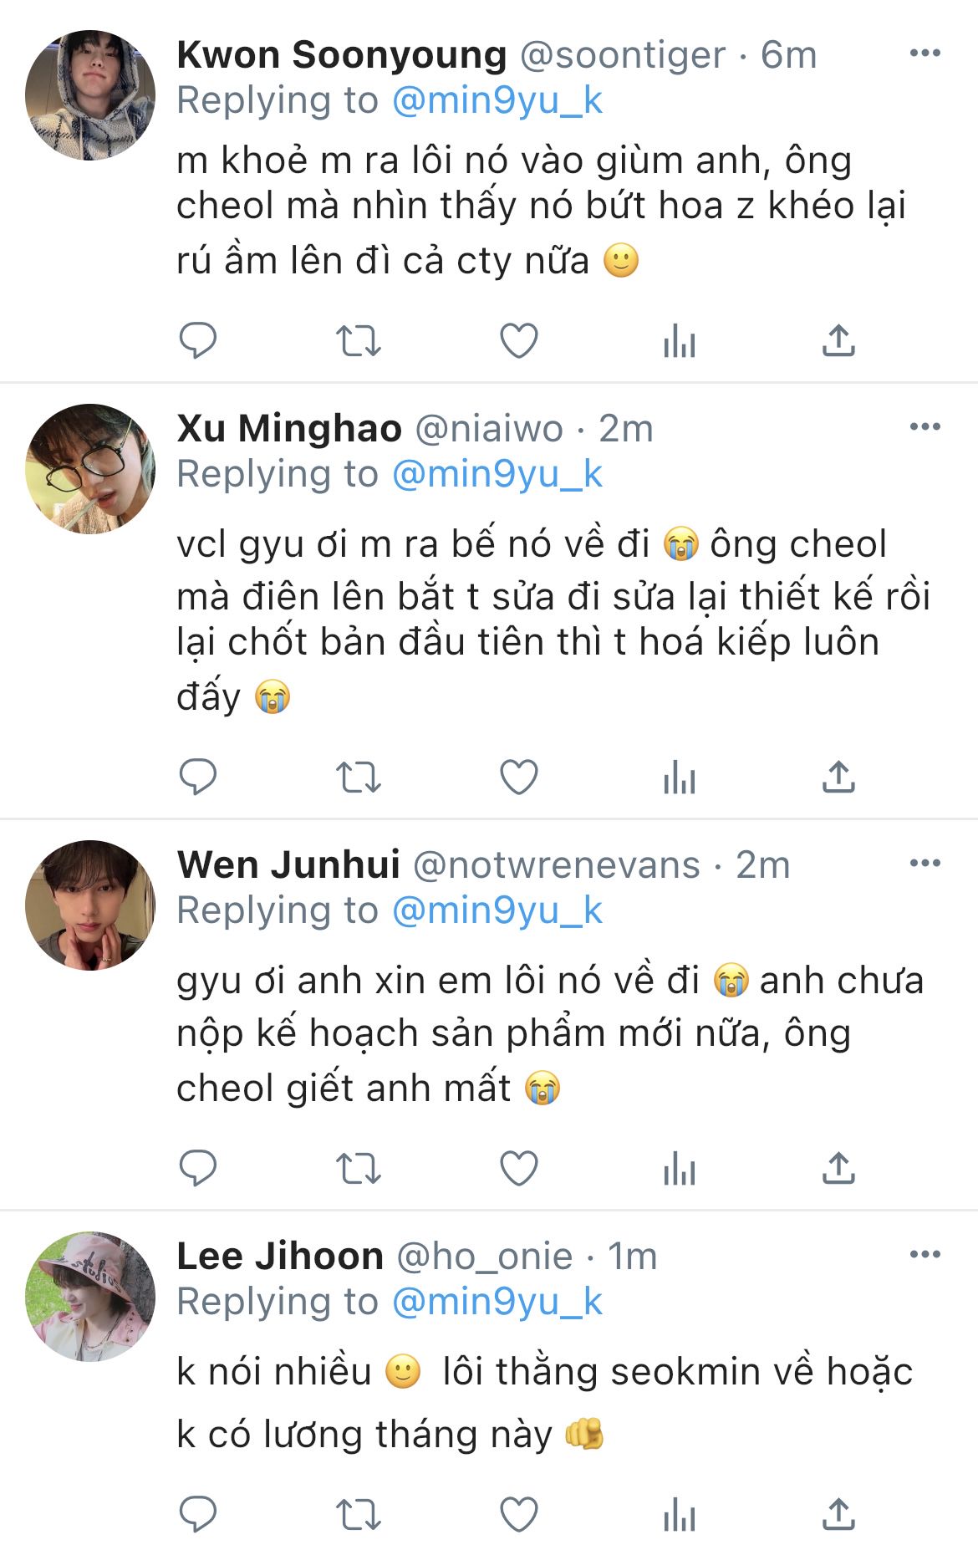The width and height of the screenshot is (978, 1545).
Task: Like Xu Minghao's tweet
Action: pyautogui.click(x=518, y=777)
